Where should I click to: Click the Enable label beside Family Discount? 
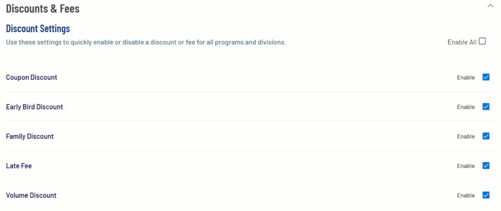click(466, 136)
